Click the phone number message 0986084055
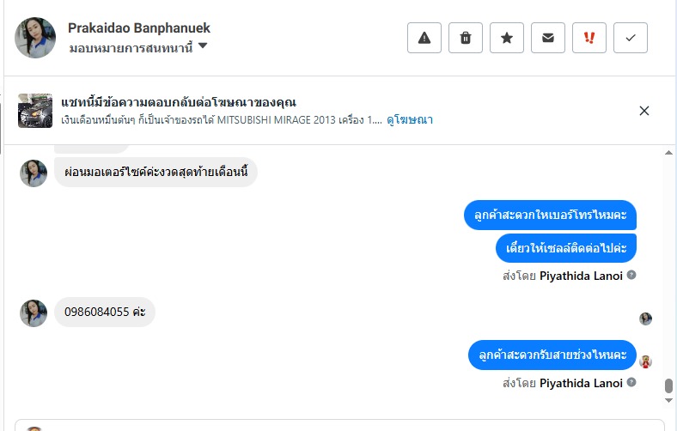Screen dimensions: 677x431 click(x=105, y=313)
